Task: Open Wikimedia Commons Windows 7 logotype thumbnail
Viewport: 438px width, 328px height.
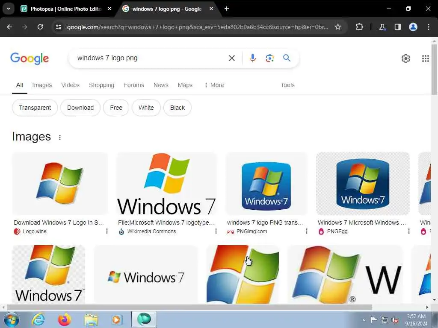Action: pyautogui.click(x=167, y=184)
